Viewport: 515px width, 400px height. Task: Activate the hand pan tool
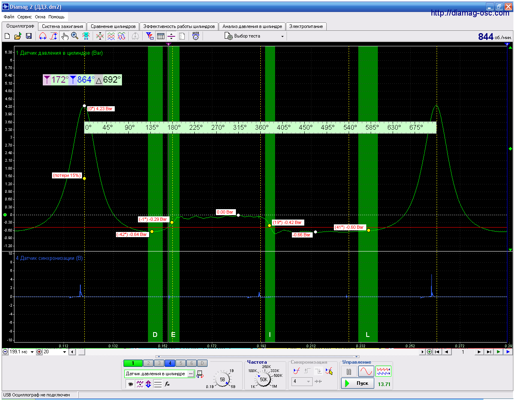coord(65,36)
